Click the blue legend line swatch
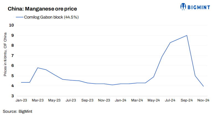 pos(21,17)
